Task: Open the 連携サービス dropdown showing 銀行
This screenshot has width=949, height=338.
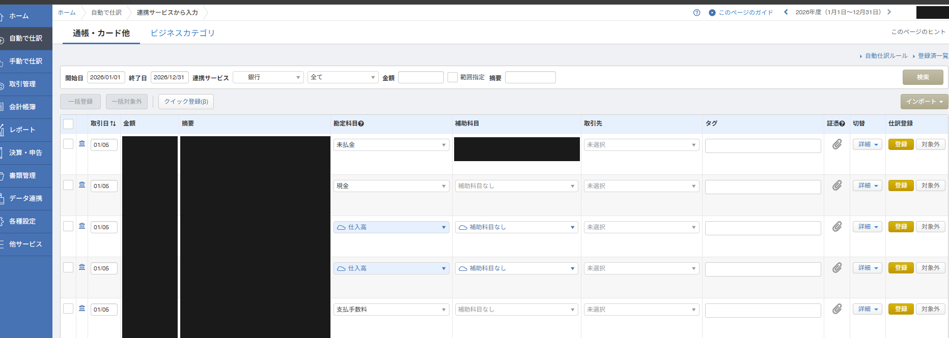Action: tap(268, 77)
